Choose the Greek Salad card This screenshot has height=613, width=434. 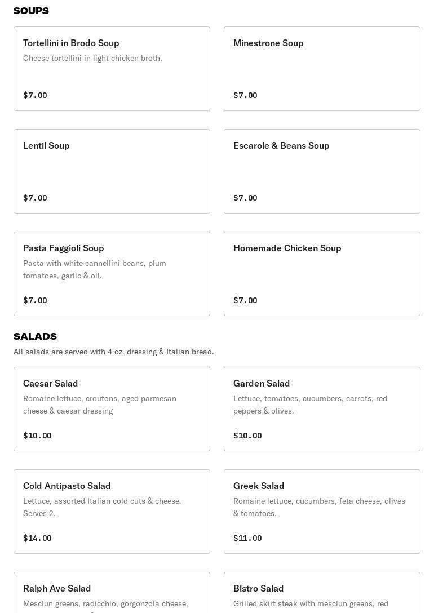coord(322,512)
